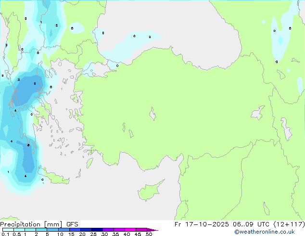Image resolution: width=305 pixels, height=236 pixels.
Task: Pick the 40–45 mm magenta legend swatch
Action: (130, 230)
